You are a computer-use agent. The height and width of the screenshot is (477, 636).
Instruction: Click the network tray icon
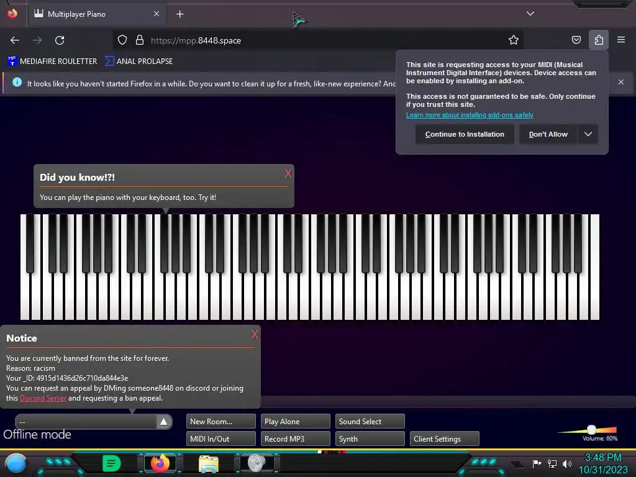click(x=552, y=463)
